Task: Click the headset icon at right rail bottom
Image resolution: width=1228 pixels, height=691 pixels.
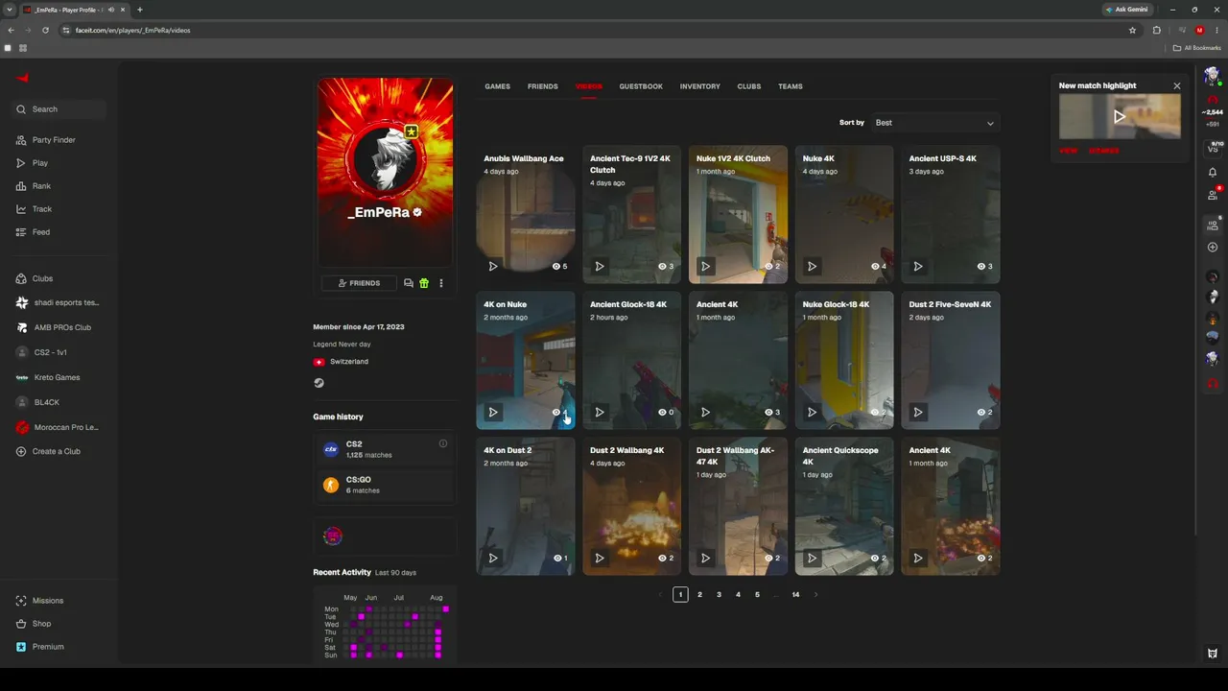Action: [x=1213, y=383]
